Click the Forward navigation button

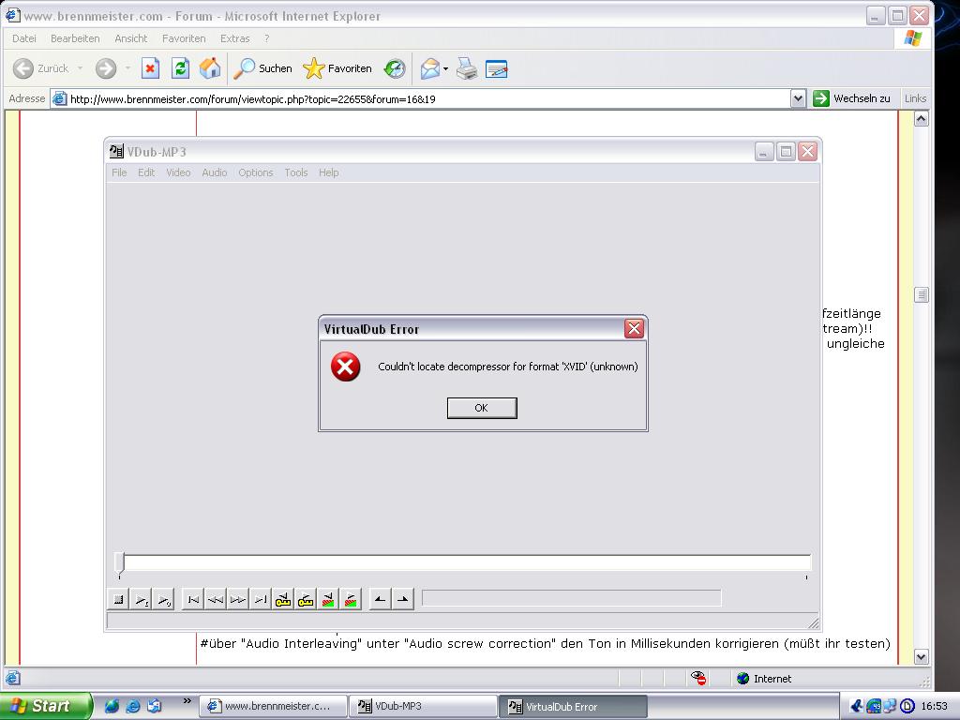[x=106, y=68]
